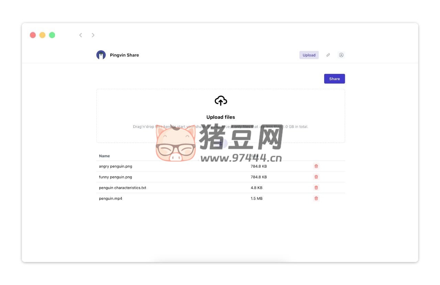This screenshot has width=440, height=285.
Task: Click the Name column header
Action: pyautogui.click(x=104, y=156)
